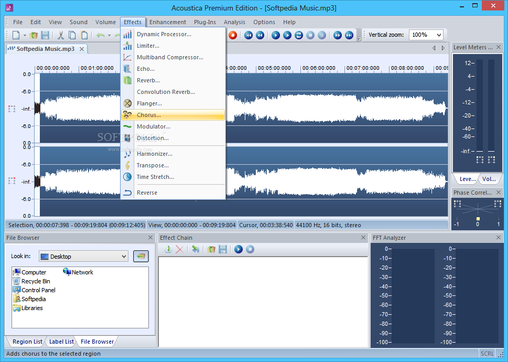Select the Modulator effect
This screenshot has height=362, width=508.
(173, 126)
